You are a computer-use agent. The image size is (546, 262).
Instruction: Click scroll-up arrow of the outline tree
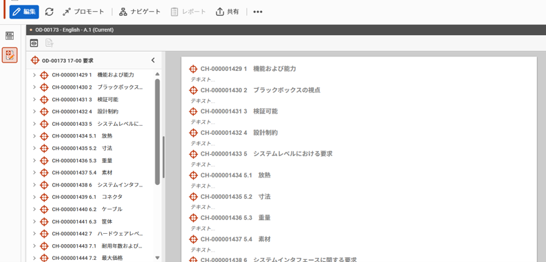click(157, 74)
